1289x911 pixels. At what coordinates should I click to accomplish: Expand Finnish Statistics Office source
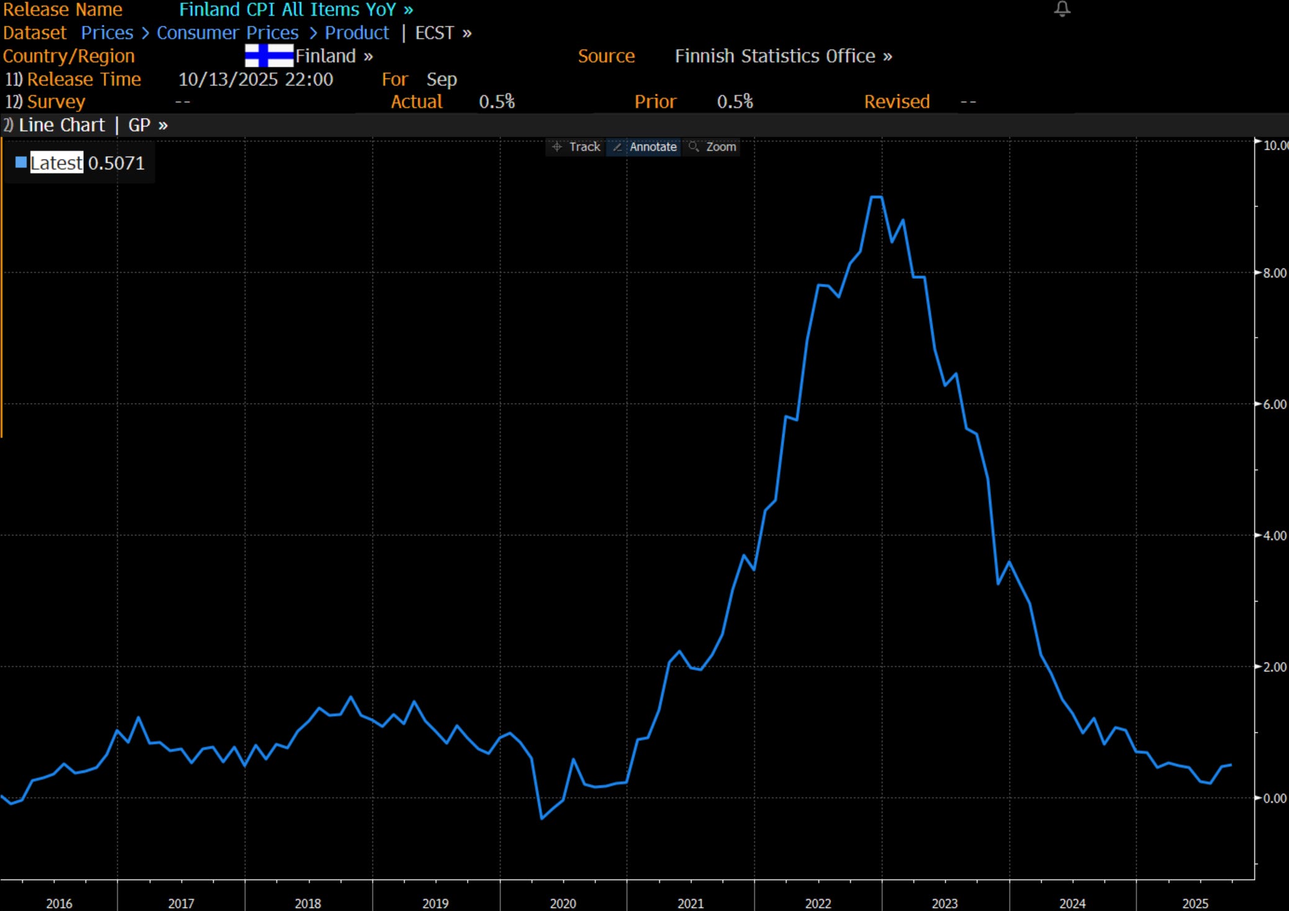tap(783, 57)
